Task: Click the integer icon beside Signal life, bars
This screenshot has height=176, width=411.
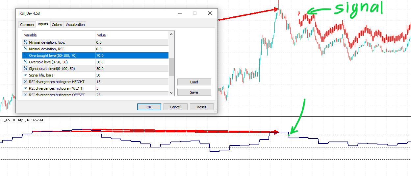Action: (25, 75)
